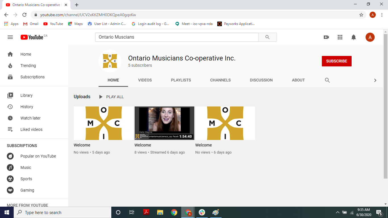Open the Gaming subscription
The width and height of the screenshot is (388, 218).
click(x=34, y=190)
